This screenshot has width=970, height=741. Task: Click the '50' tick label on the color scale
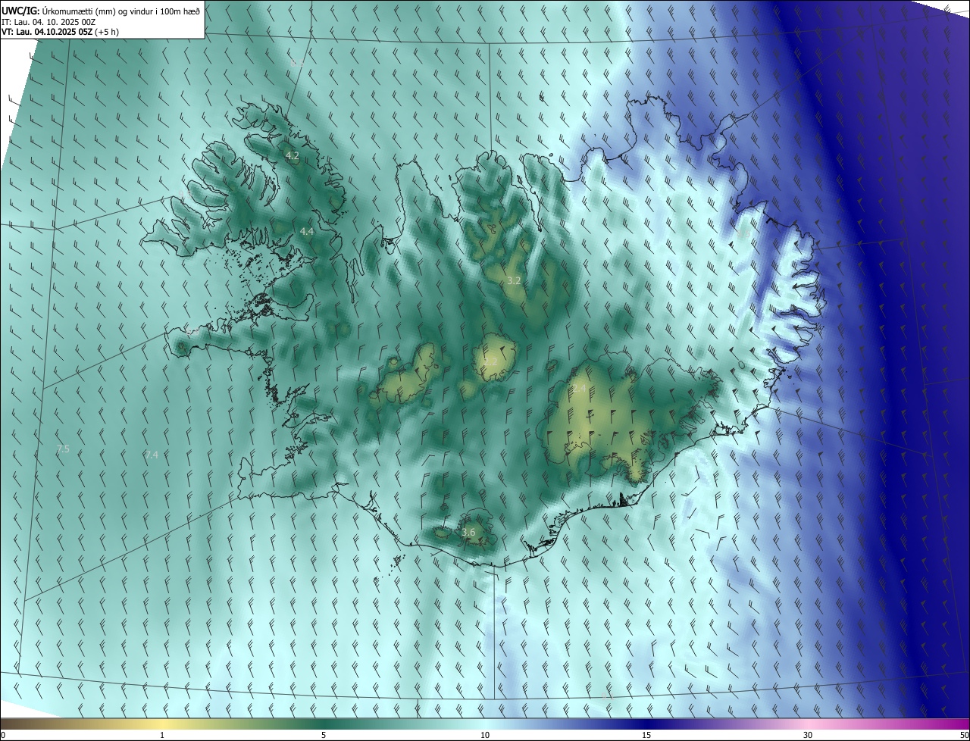[x=964, y=735]
